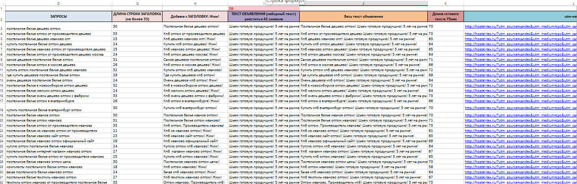Select query 'купить постельное белье оптом дешево'
Screen dimensions: 577x184
[x=58, y=44]
